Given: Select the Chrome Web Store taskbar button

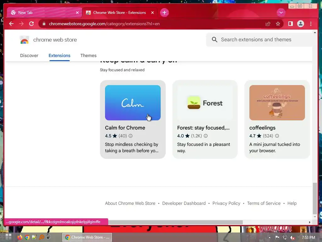Looking at the screenshot, I should pos(87,237).
